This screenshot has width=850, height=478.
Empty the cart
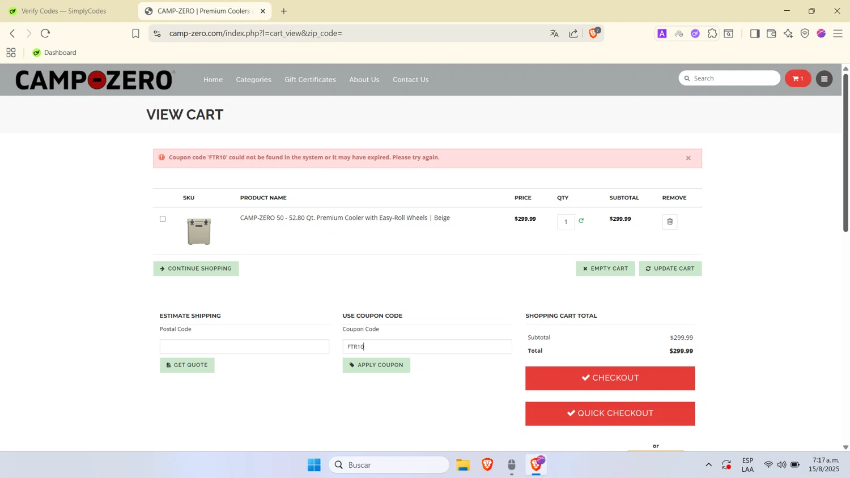pos(605,268)
